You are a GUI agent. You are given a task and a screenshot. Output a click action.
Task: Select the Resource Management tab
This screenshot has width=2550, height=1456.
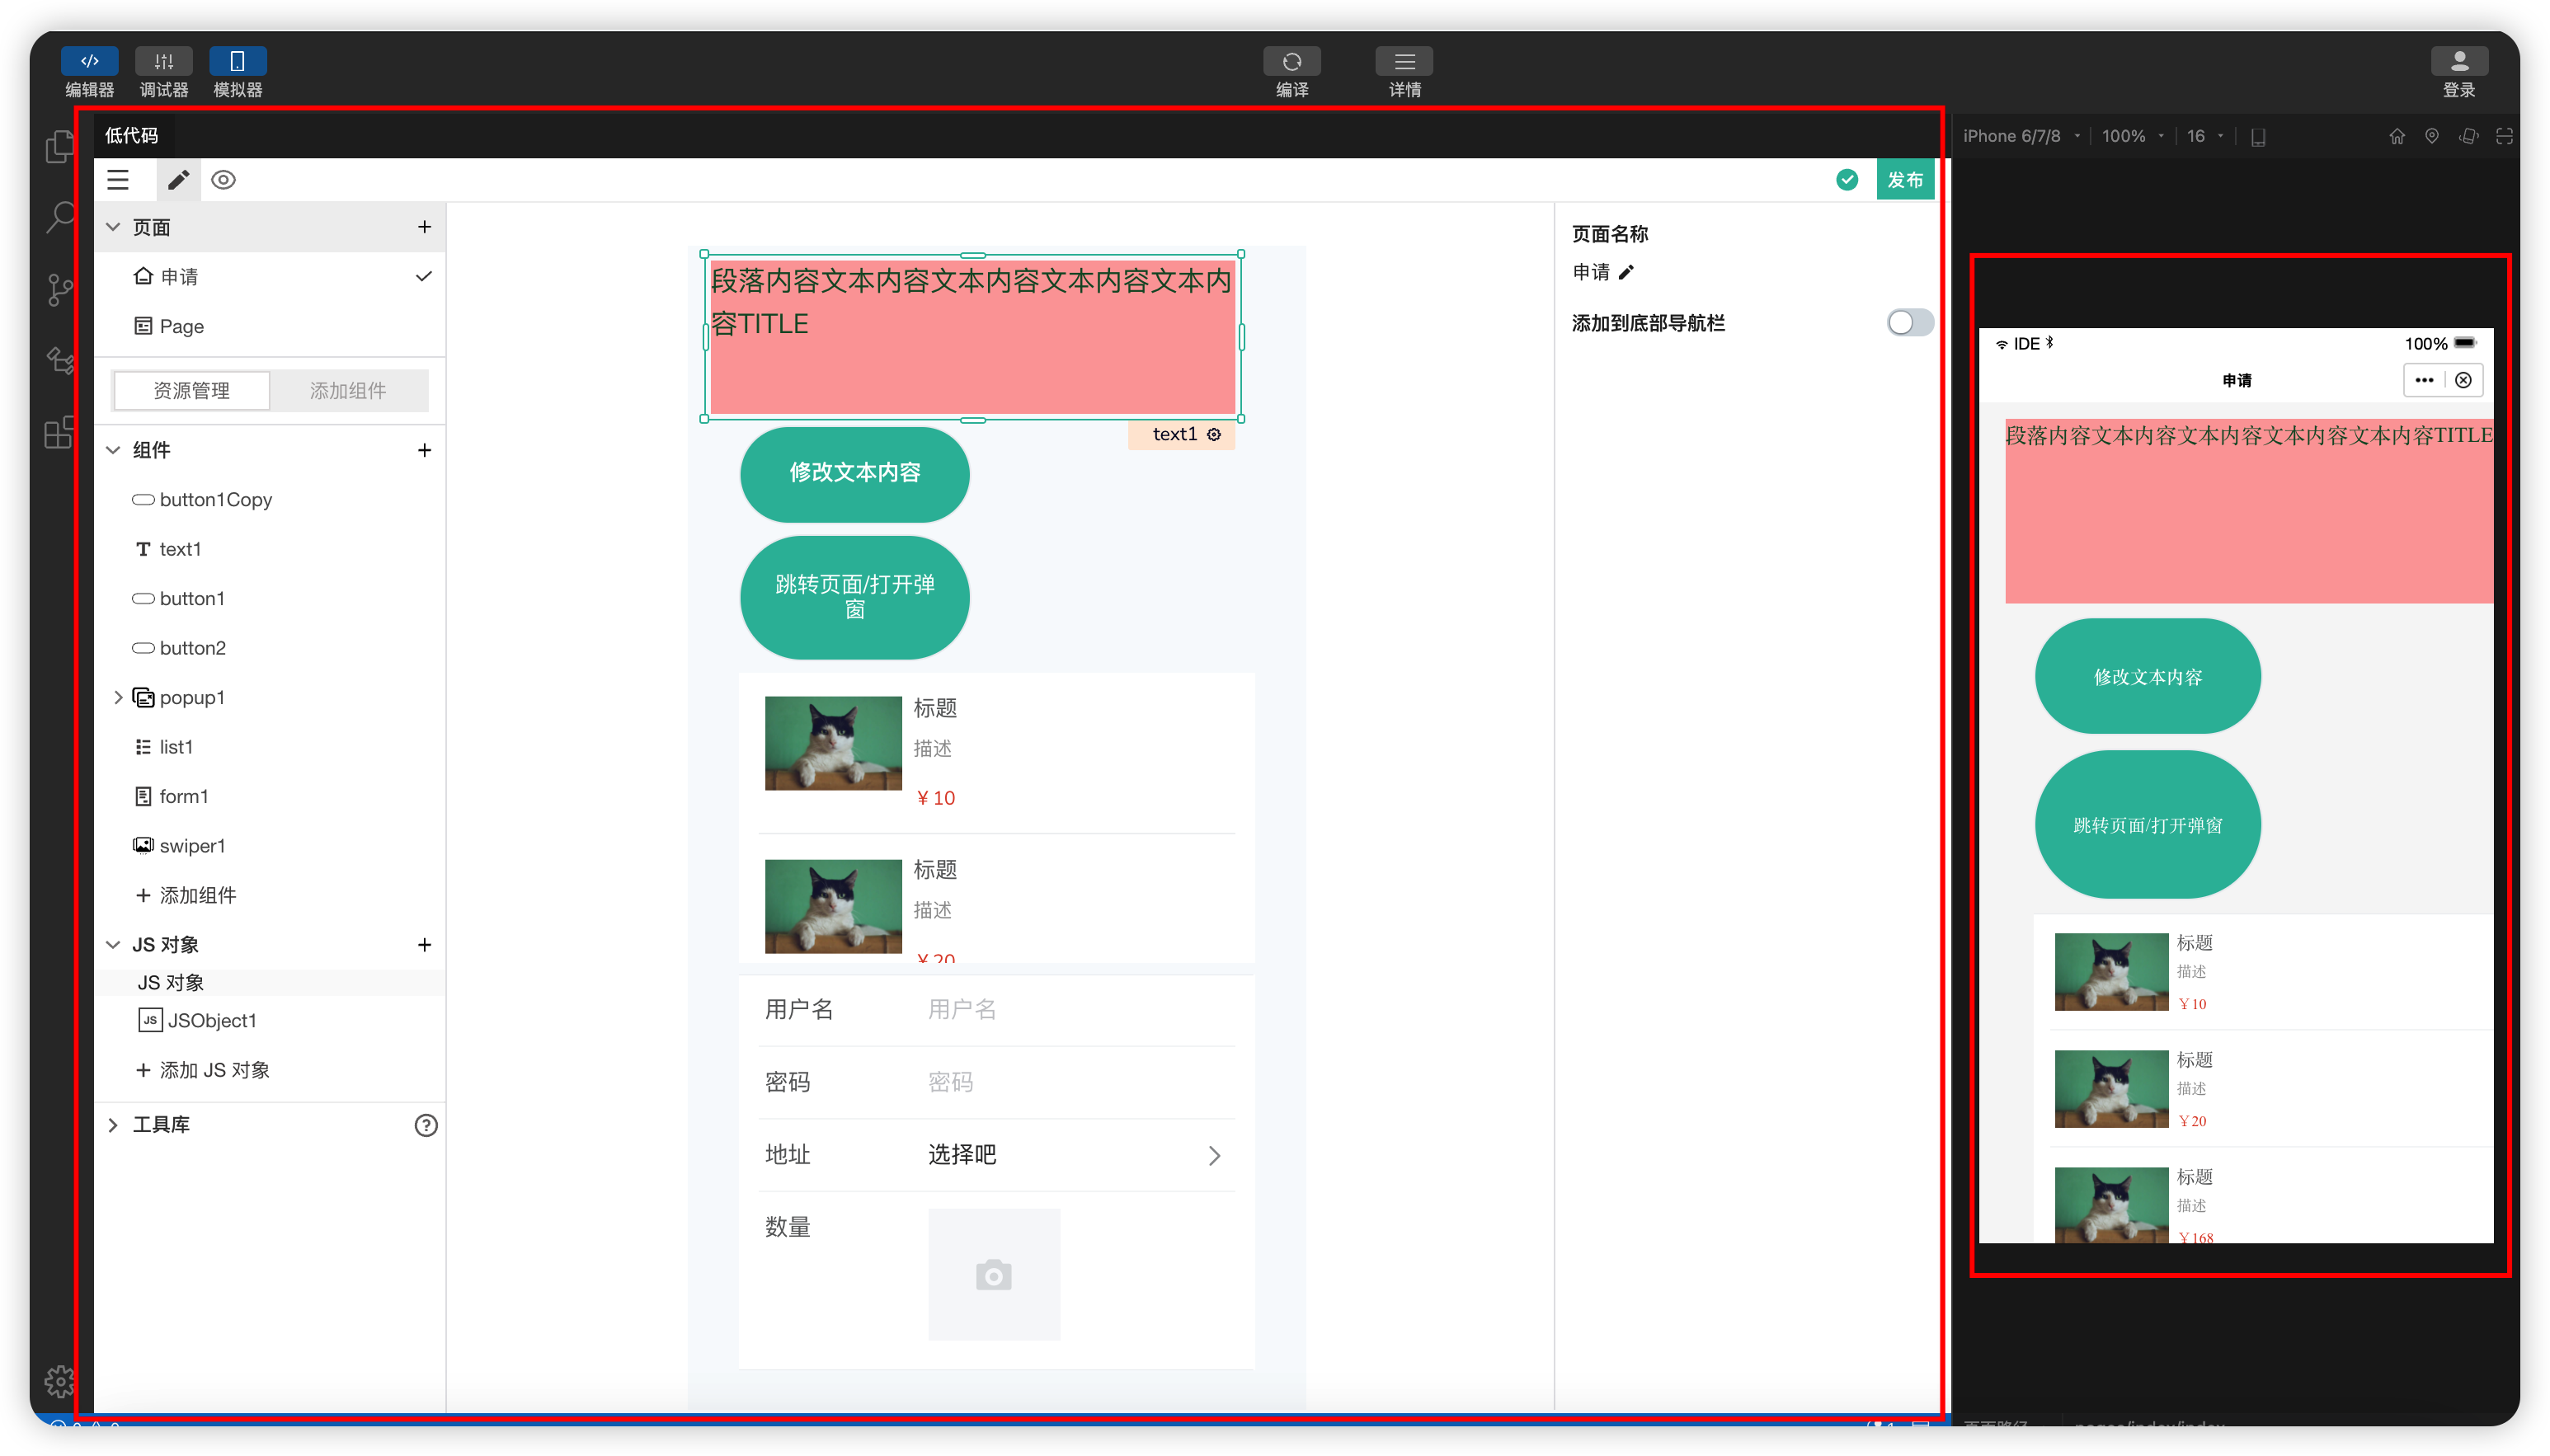click(192, 391)
